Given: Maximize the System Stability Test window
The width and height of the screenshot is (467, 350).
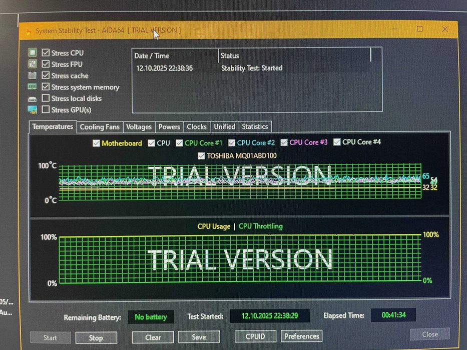Looking at the screenshot, I should point(419,29).
